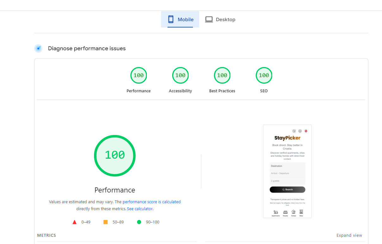Viewport: 382px width, 244px height.
Task: Click the Apartments icon in the site preview
Action: click(276, 212)
